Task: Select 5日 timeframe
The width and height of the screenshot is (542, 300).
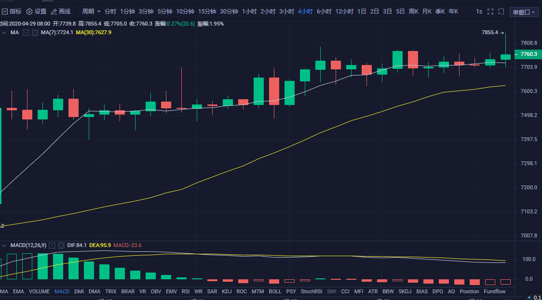Action: (400, 12)
